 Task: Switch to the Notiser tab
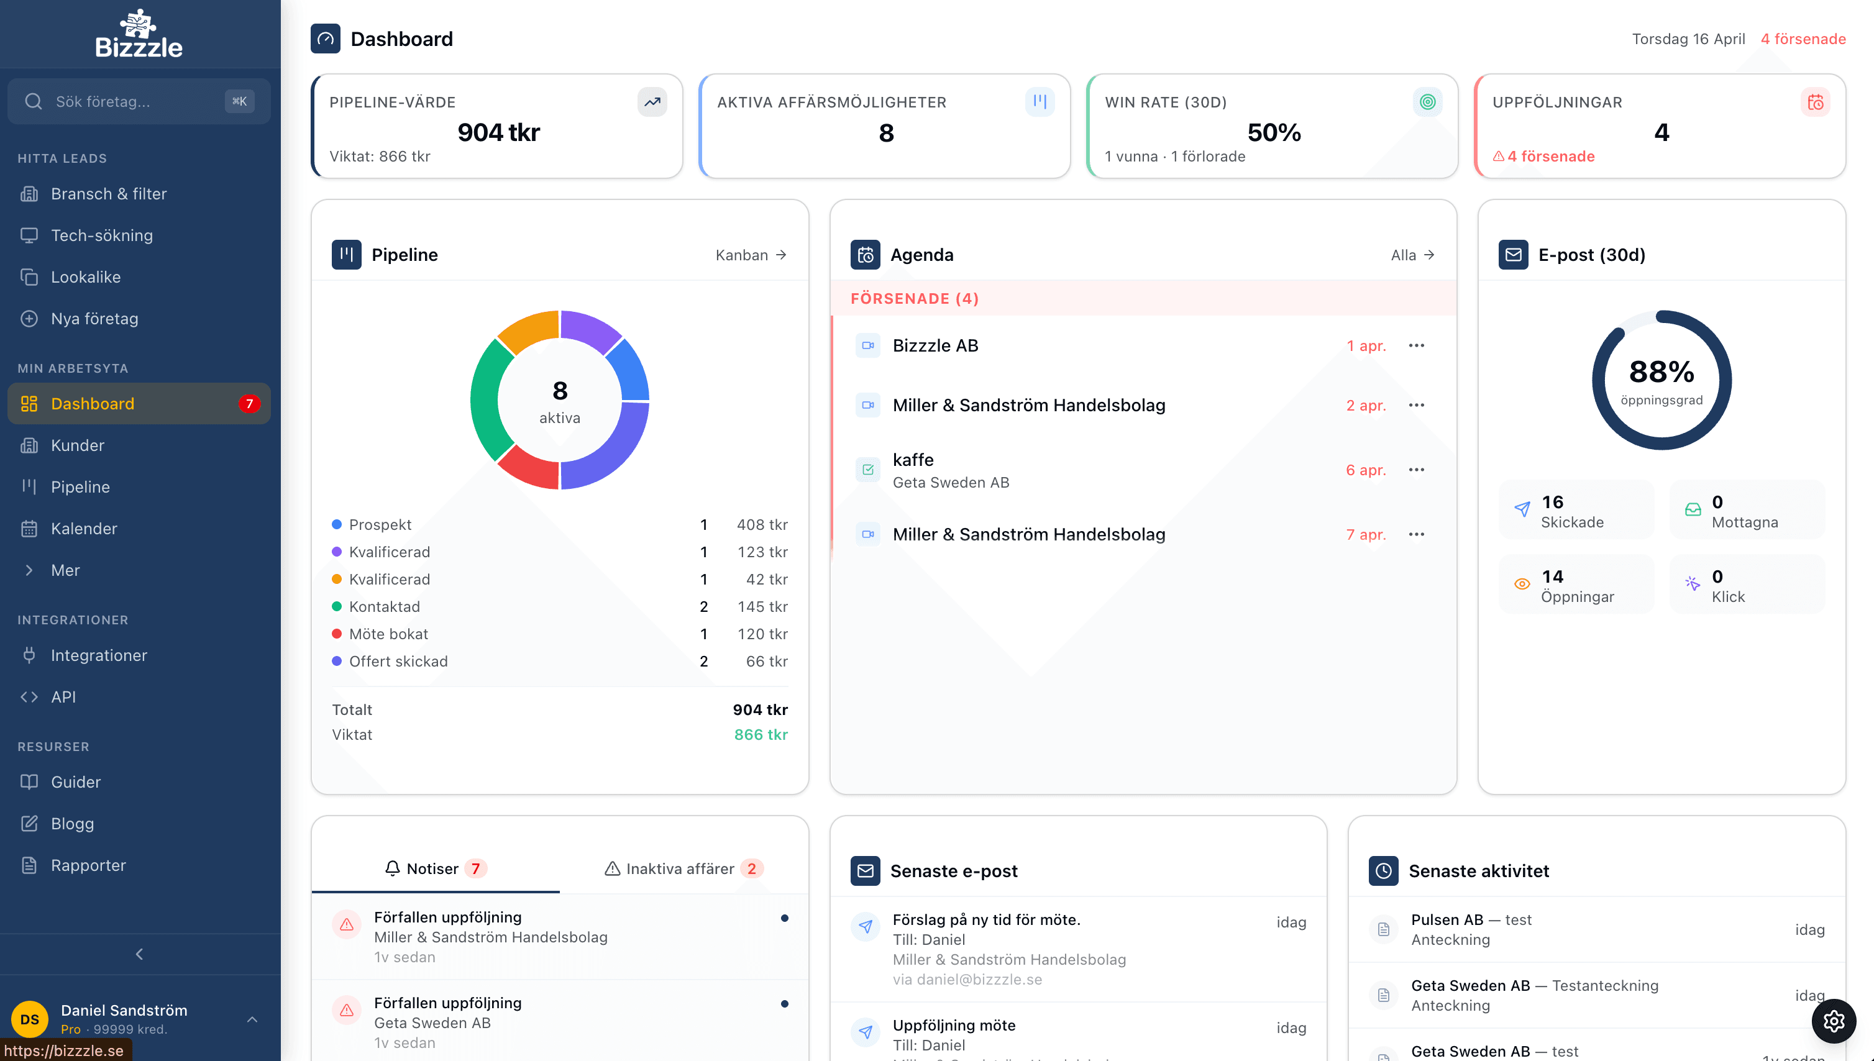click(x=434, y=868)
